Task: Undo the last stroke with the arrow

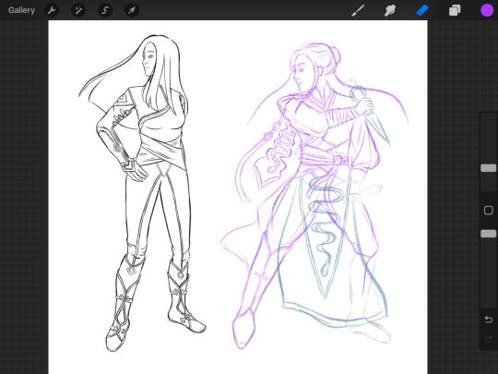Action: coord(488,320)
